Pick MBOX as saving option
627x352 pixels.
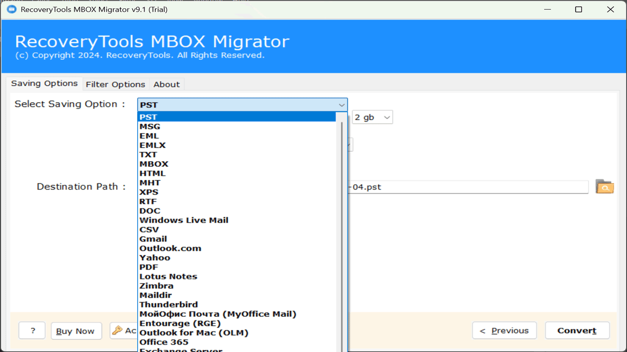click(237, 164)
